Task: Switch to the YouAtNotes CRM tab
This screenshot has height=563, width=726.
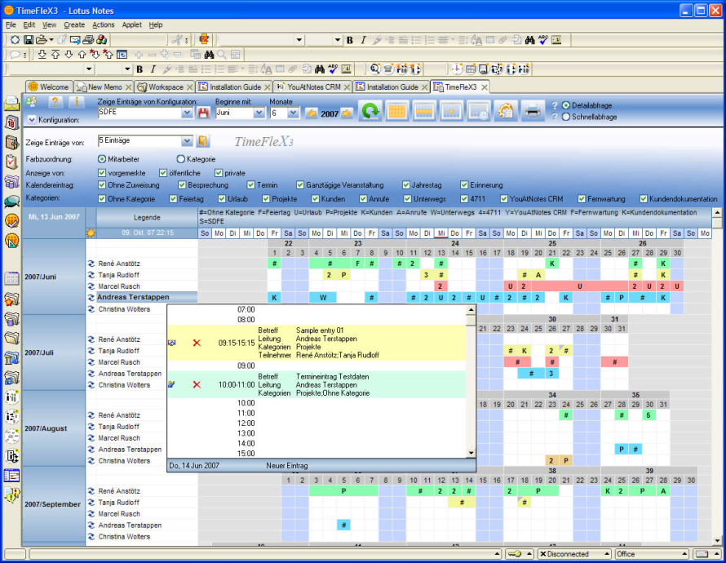Action: 312,87
